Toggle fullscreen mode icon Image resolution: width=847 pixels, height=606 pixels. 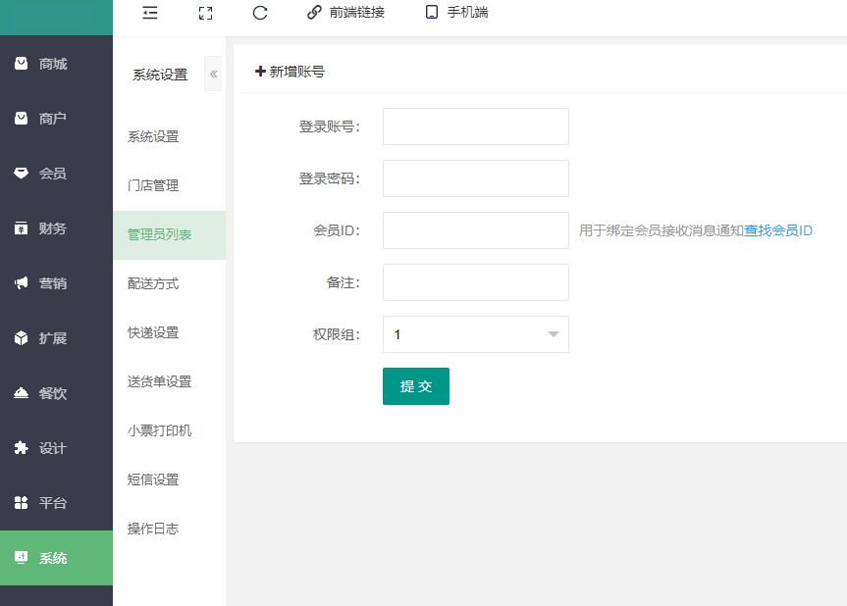click(205, 13)
